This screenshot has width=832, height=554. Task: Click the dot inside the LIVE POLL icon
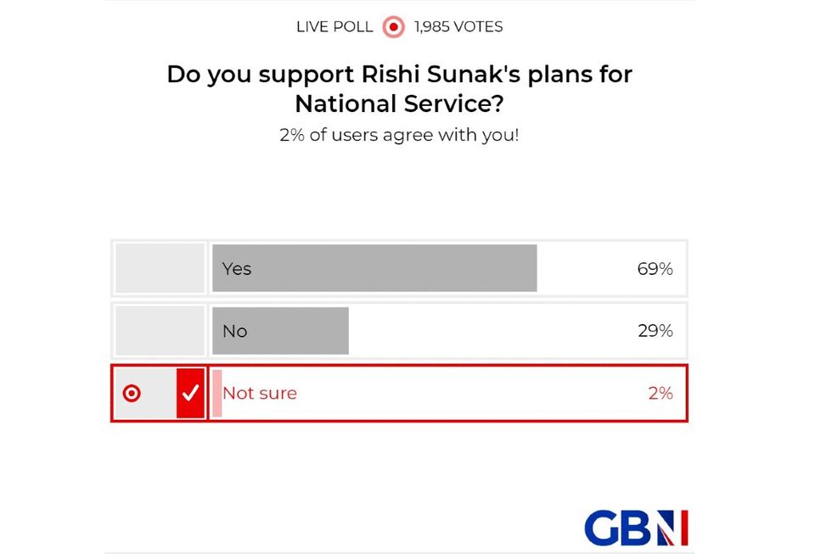click(x=392, y=26)
